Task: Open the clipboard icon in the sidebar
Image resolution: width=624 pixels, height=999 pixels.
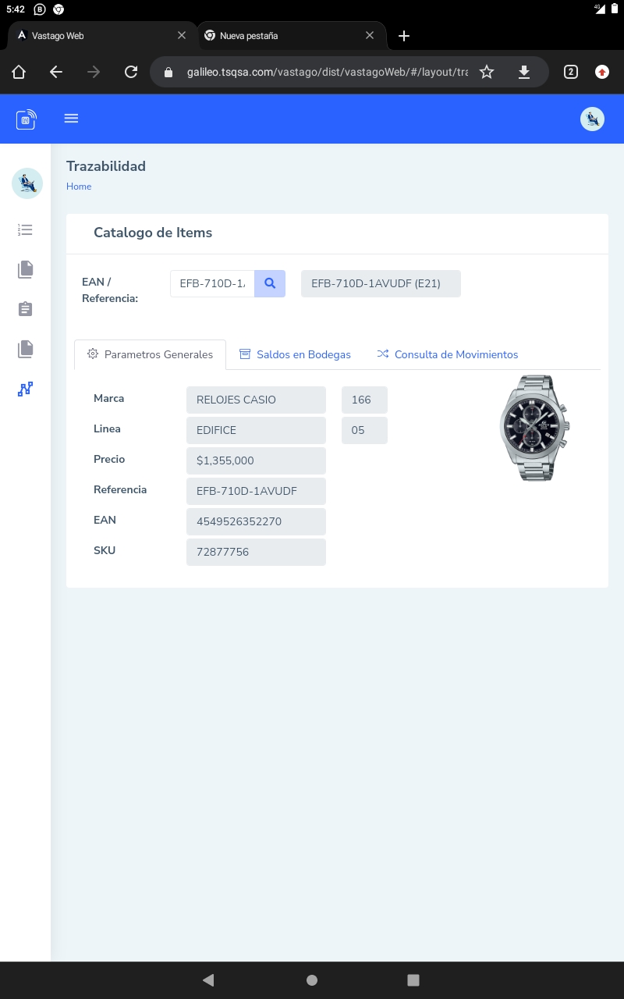Action: [25, 309]
